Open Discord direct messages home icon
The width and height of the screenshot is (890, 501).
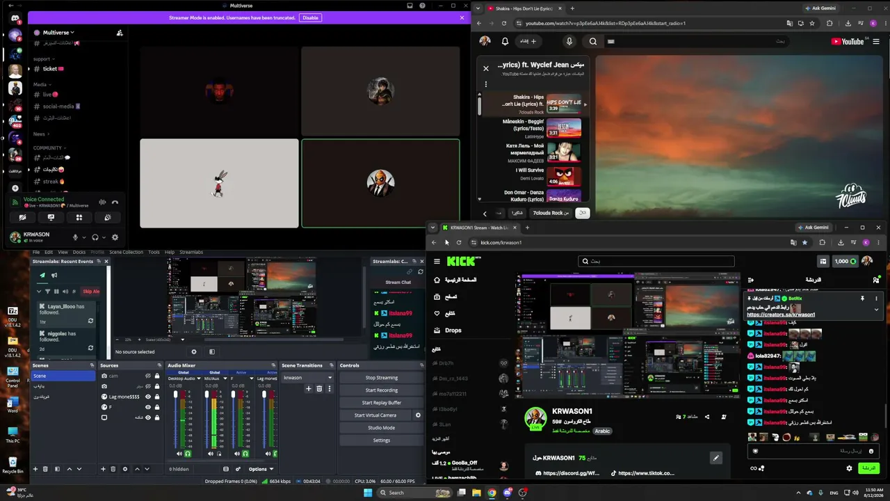(x=15, y=17)
